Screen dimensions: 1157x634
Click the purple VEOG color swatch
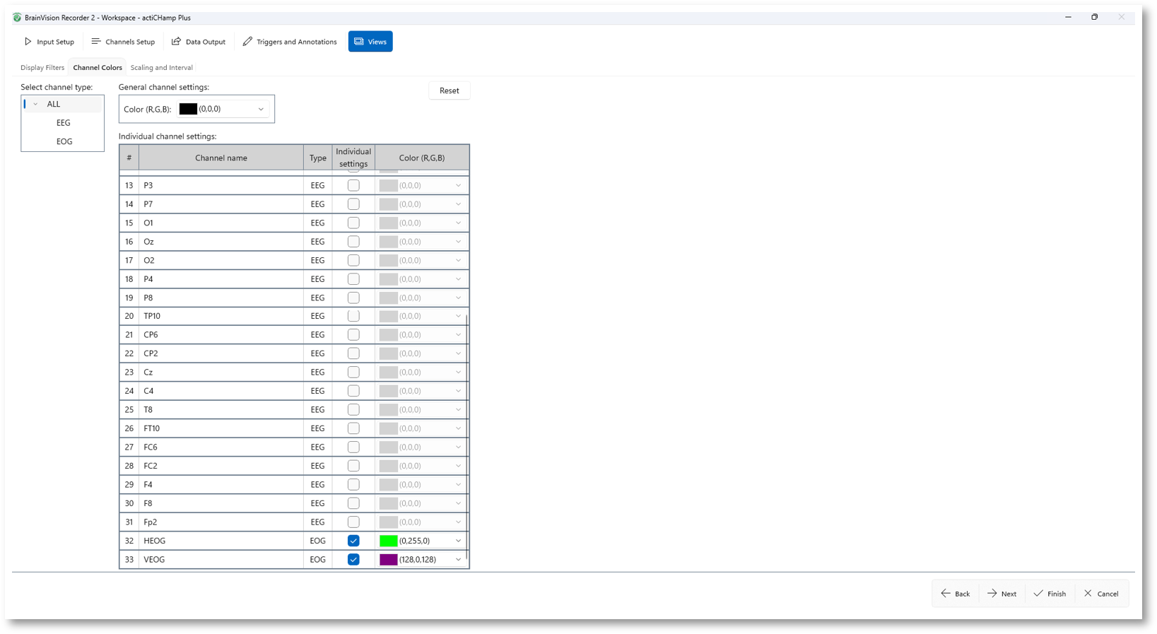pos(389,560)
